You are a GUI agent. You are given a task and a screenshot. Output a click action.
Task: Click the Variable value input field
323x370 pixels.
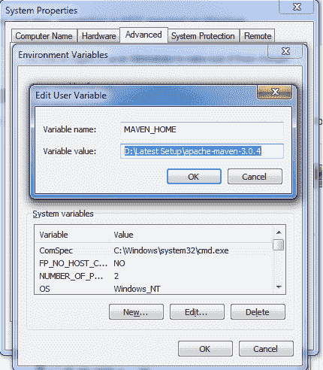[202, 151]
